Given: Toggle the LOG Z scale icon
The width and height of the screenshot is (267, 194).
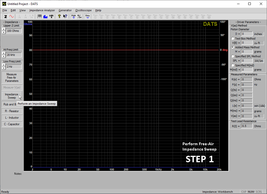Looking at the screenshot, I should click(x=51, y=16).
